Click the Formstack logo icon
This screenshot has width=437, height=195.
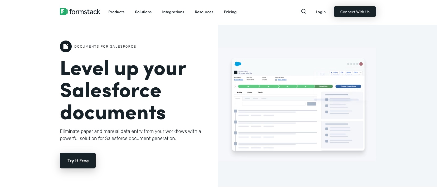pos(63,12)
